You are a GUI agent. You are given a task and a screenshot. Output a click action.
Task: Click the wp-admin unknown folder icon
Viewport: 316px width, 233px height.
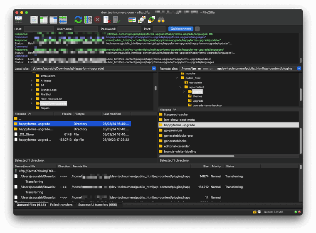pos(186,82)
